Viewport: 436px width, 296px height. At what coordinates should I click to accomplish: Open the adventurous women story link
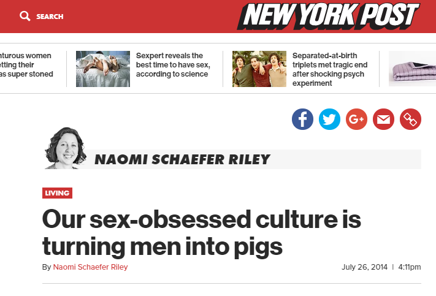click(x=26, y=65)
